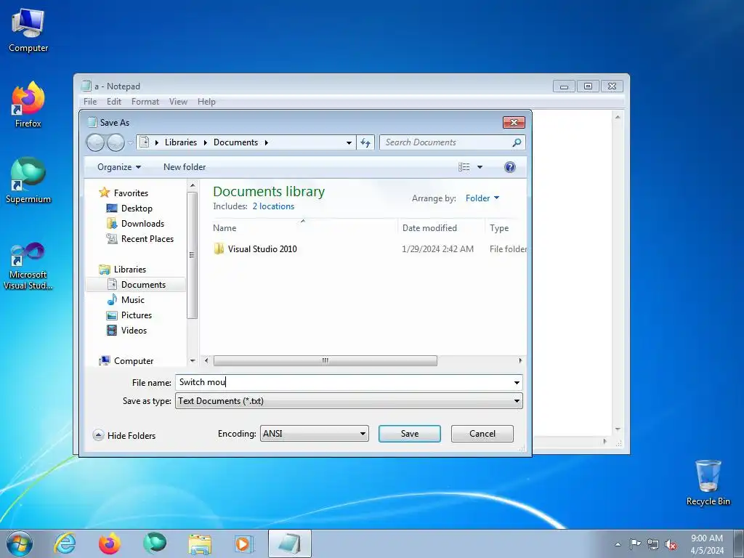The height and width of the screenshot is (558, 744).
Task: Click the Recycle Bin desktop icon
Action: tap(708, 483)
